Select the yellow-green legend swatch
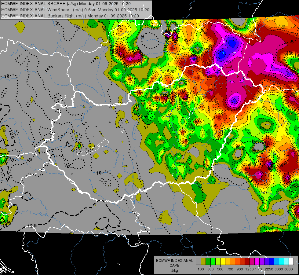Screen dimensions: 299x275 (218, 262)
